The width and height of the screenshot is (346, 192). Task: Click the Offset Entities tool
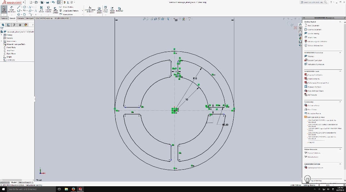tap(56, 10)
